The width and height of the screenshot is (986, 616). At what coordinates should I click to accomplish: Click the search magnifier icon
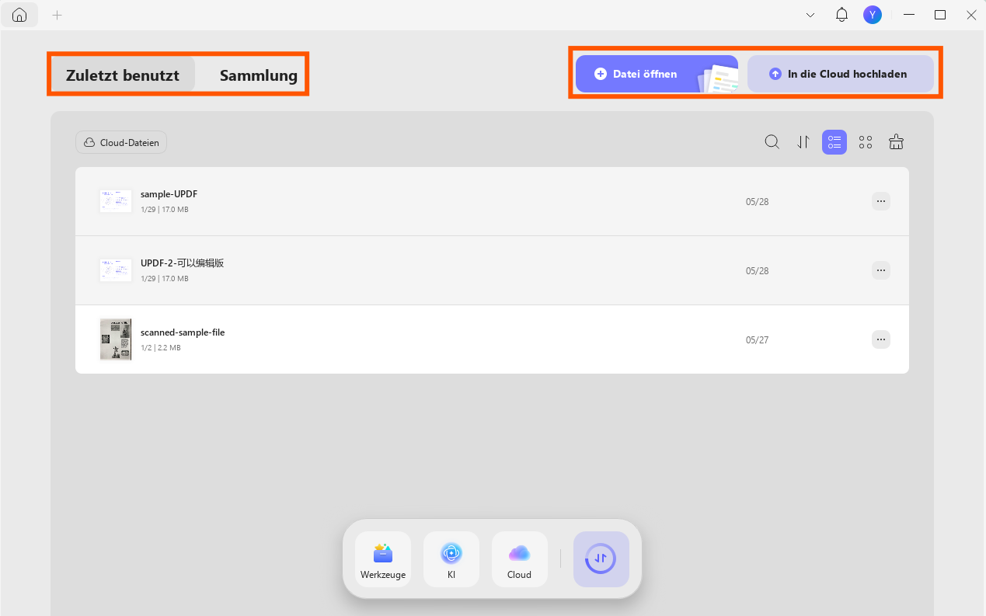pos(772,142)
